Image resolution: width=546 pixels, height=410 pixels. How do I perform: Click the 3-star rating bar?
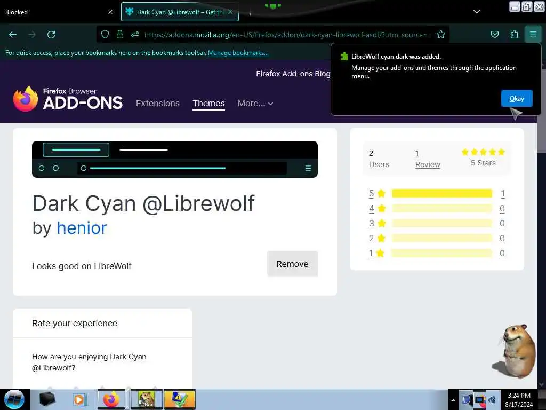(x=442, y=224)
